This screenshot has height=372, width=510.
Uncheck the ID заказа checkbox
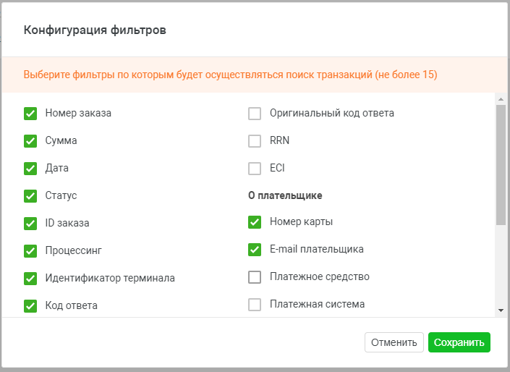point(30,224)
